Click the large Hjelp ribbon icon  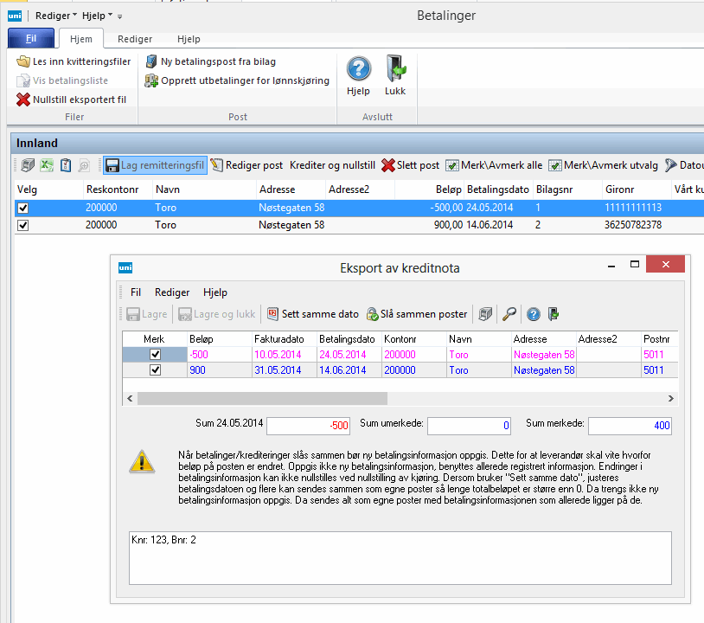tap(358, 69)
